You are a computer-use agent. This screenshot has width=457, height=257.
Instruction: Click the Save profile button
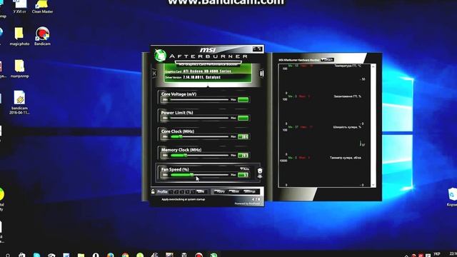tap(201, 192)
